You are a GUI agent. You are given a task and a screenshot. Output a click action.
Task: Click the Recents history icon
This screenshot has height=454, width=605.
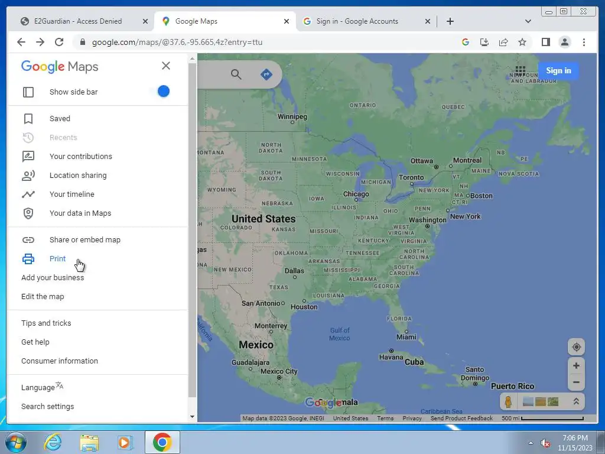28,137
